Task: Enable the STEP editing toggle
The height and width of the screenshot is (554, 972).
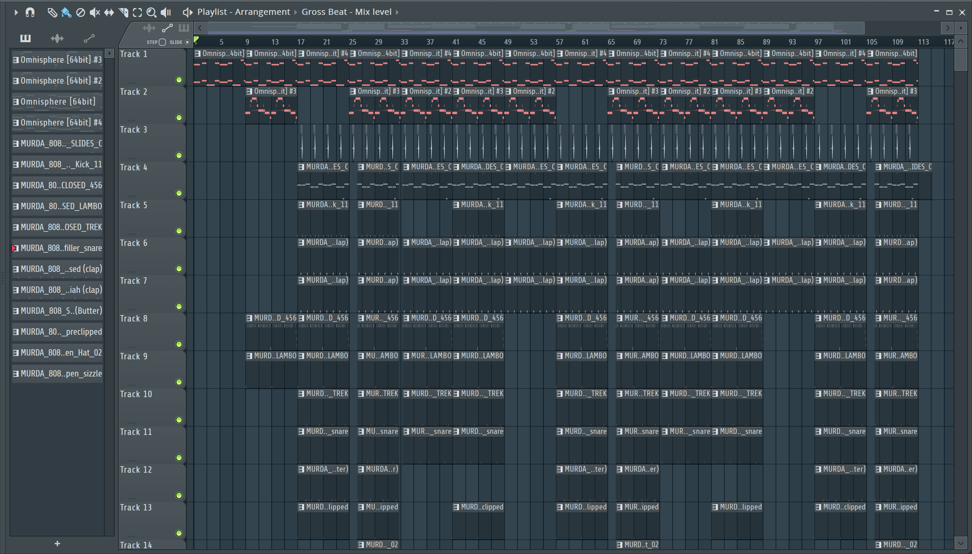Action: [x=162, y=42]
